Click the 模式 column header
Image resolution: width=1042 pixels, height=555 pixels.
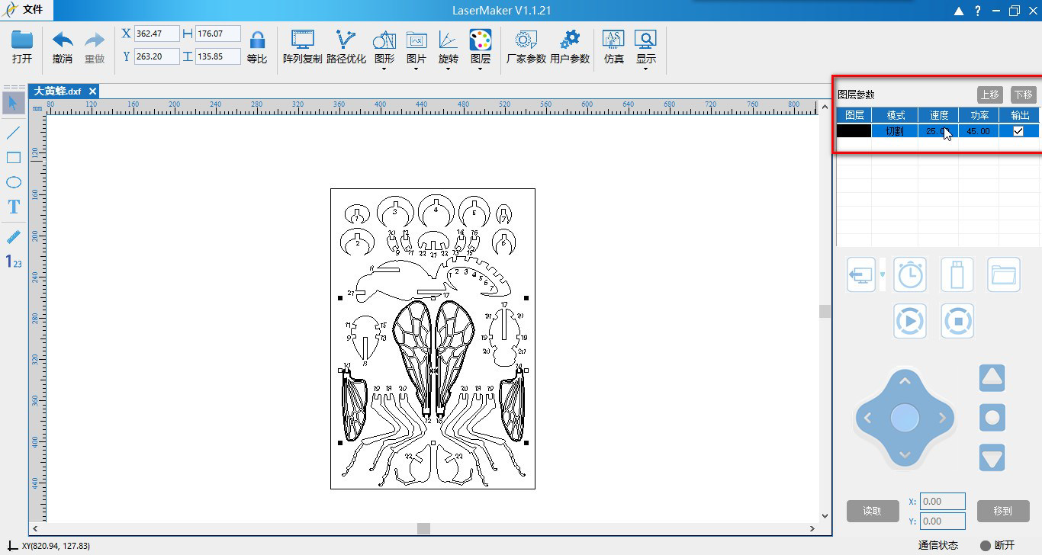pos(895,115)
